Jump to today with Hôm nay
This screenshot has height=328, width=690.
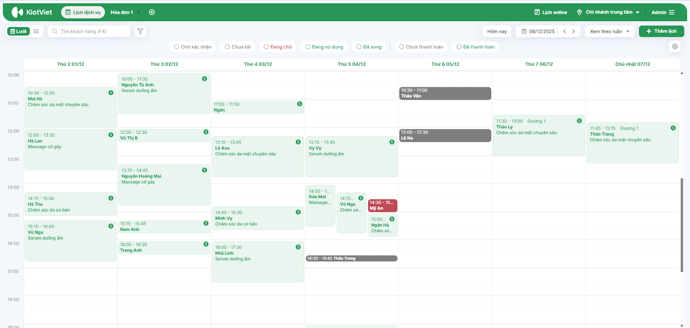pyautogui.click(x=497, y=32)
